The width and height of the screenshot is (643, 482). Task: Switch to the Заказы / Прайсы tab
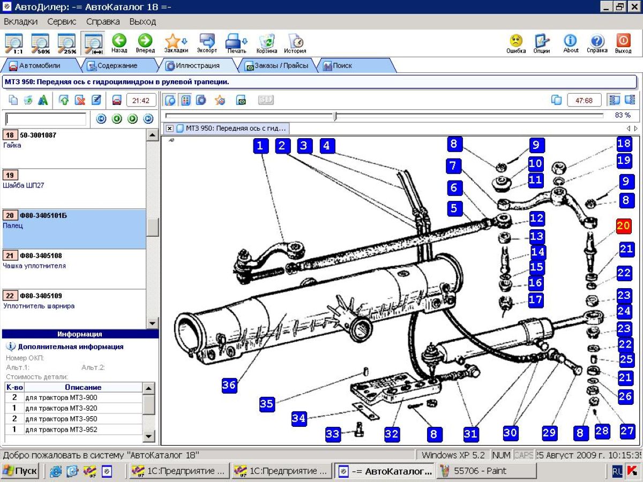[276, 66]
